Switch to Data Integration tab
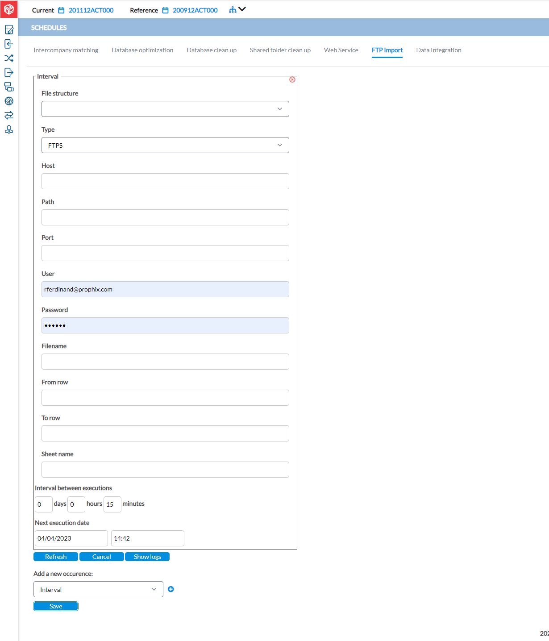This screenshot has width=549, height=641. [x=439, y=50]
